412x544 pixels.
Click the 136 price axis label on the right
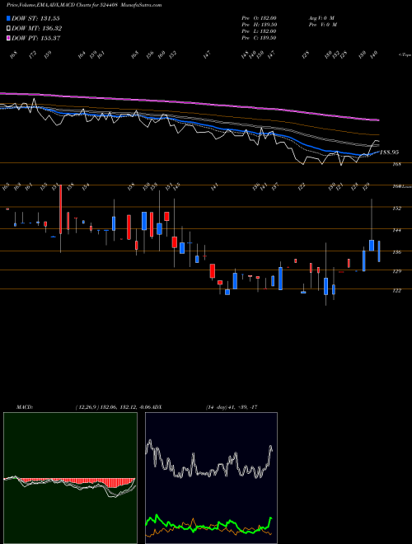pyautogui.click(x=397, y=252)
